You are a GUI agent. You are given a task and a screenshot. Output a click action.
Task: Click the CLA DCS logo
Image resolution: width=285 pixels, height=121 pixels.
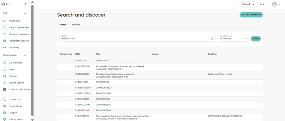pos(7,4)
